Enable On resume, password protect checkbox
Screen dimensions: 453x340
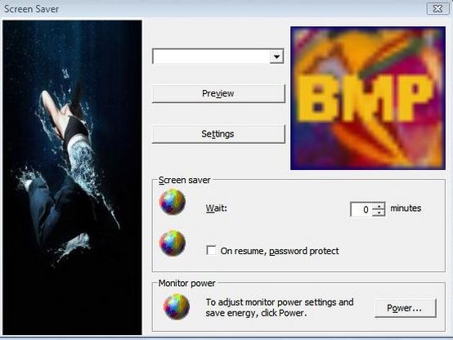tap(211, 250)
